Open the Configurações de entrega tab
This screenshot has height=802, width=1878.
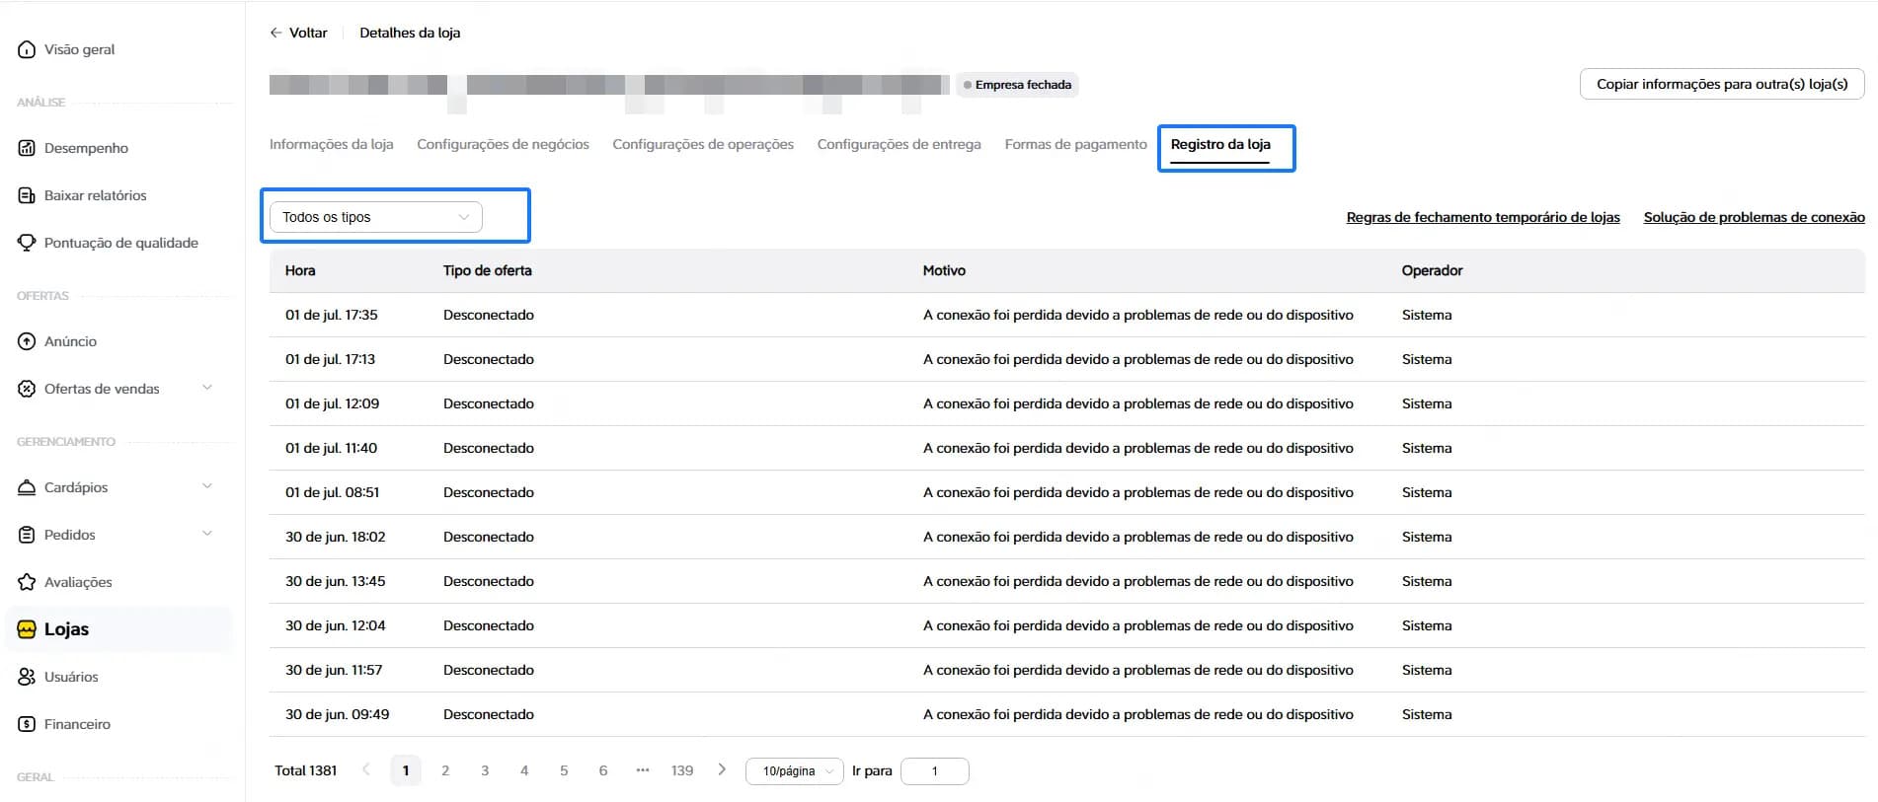900,144
